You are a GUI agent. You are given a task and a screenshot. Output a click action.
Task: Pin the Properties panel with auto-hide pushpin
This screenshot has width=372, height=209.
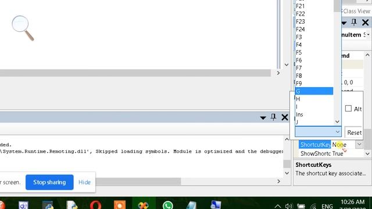tap(354, 23)
